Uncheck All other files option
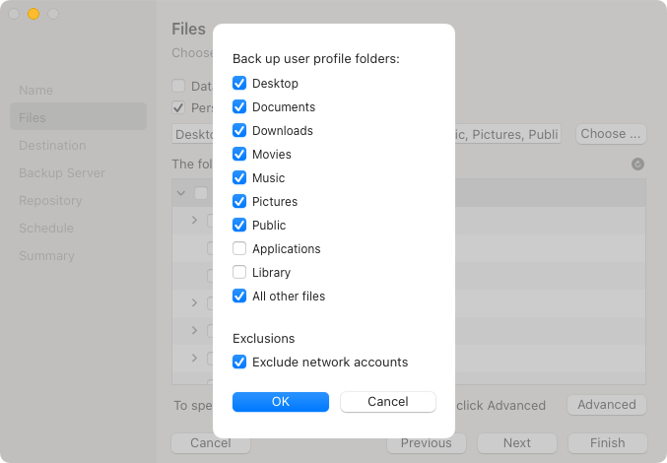The height and width of the screenshot is (463, 667). (239, 297)
